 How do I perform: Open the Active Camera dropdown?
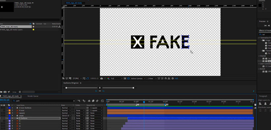[x=138, y=79]
